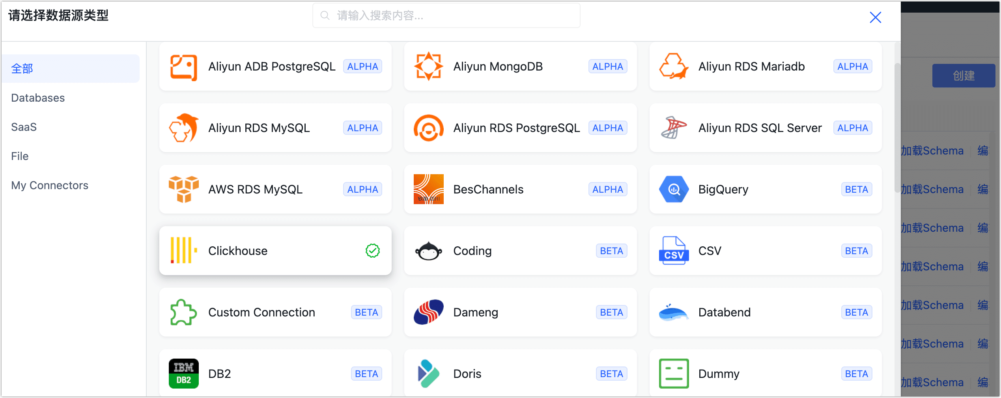Click the green verified checkmark on Clickhouse
The image size is (1001, 398).
(372, 251)
